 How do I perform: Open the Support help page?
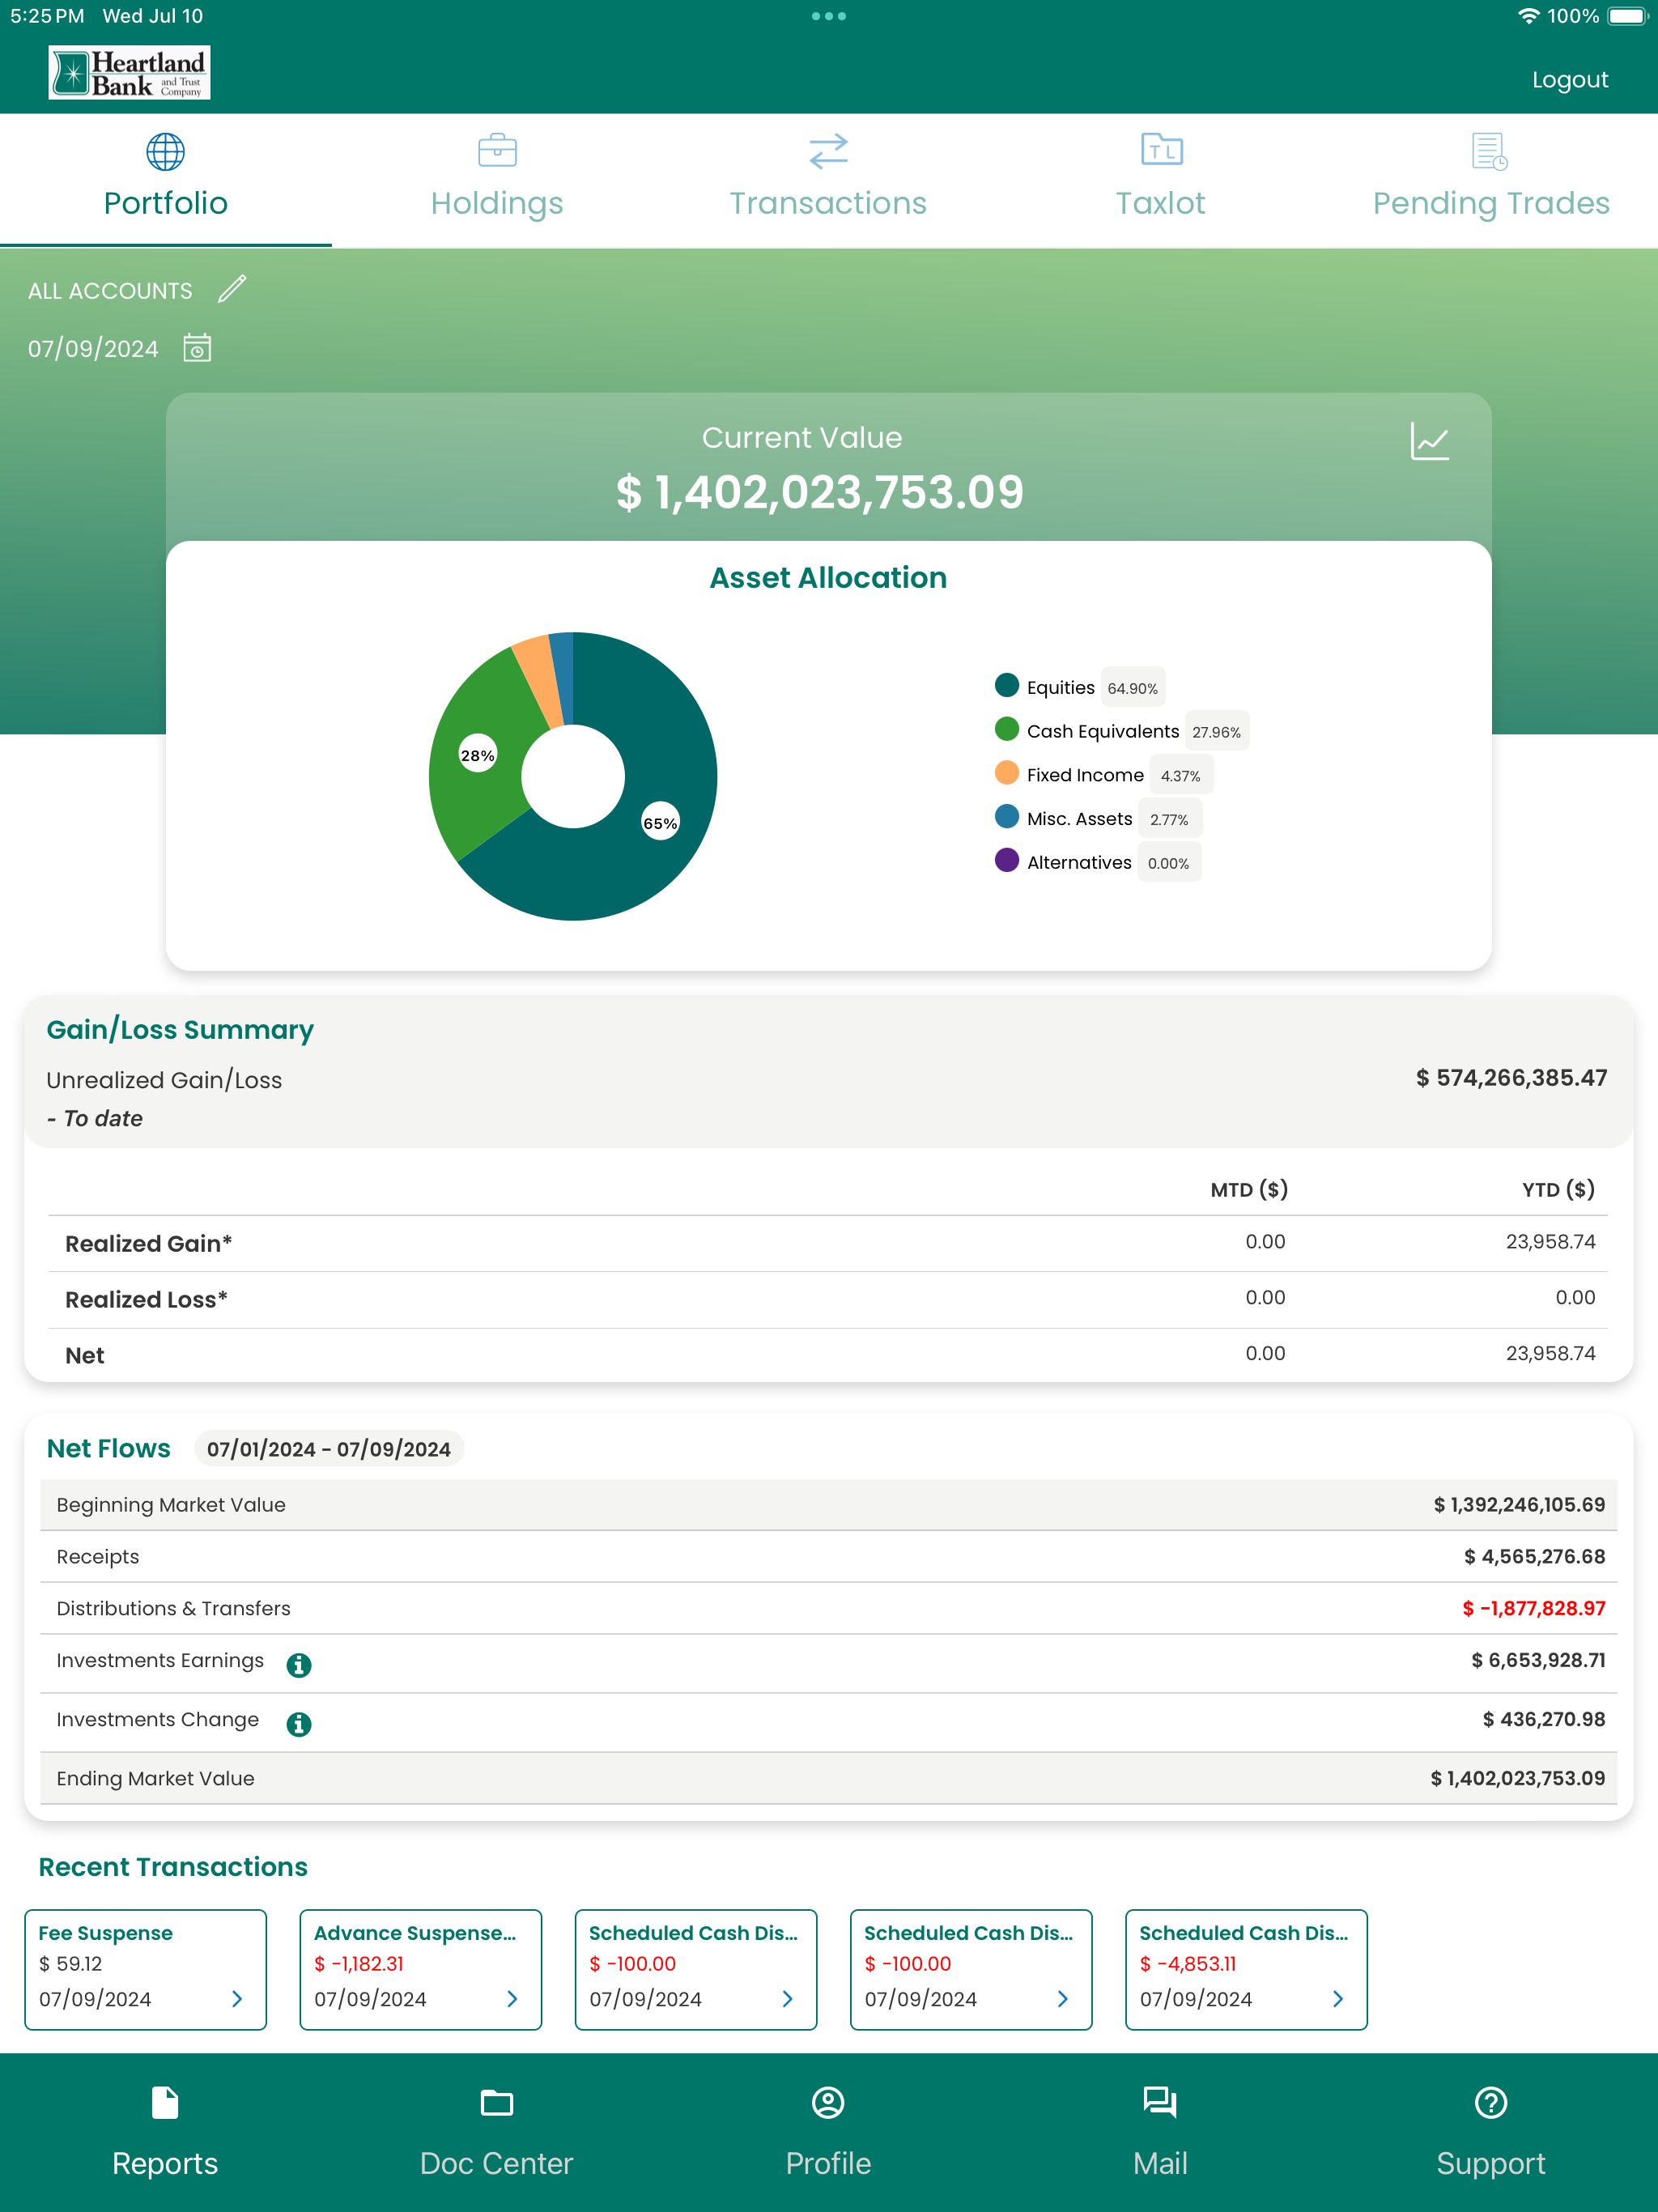1490,2131
